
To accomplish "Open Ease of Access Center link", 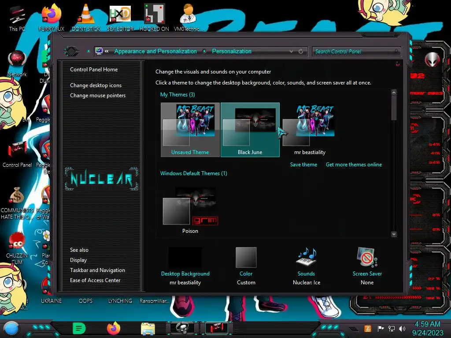I will click(x=95, y=280).
